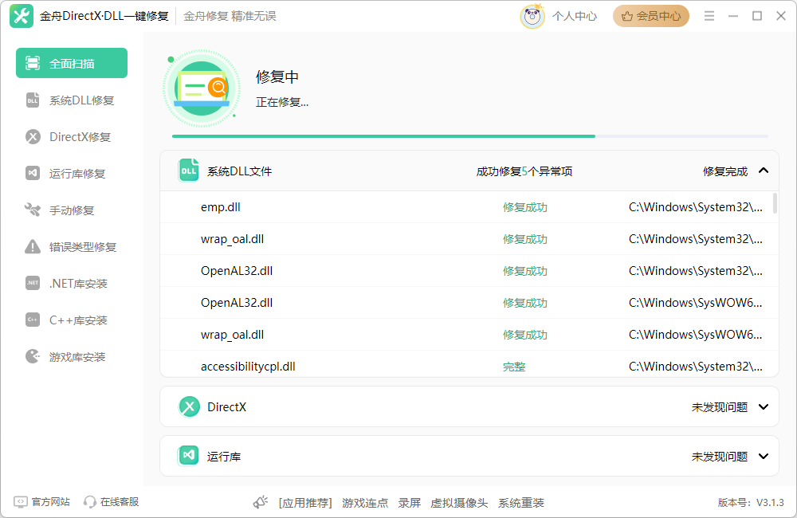
Task: Click the 全面扫描 scan icon
Action: (x=33, y=63)
